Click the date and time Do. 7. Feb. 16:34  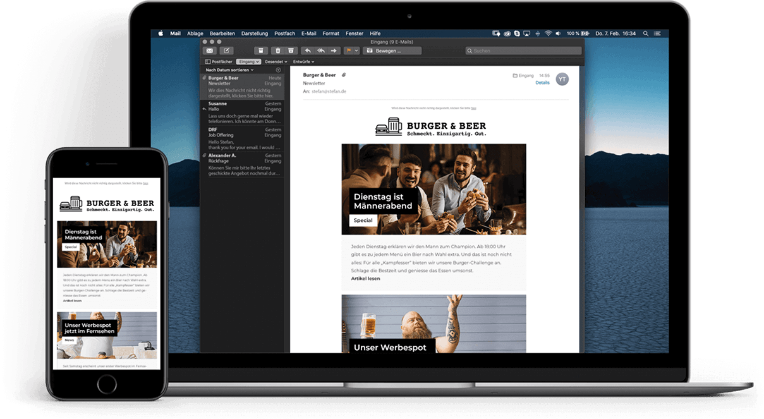point(615,33)
